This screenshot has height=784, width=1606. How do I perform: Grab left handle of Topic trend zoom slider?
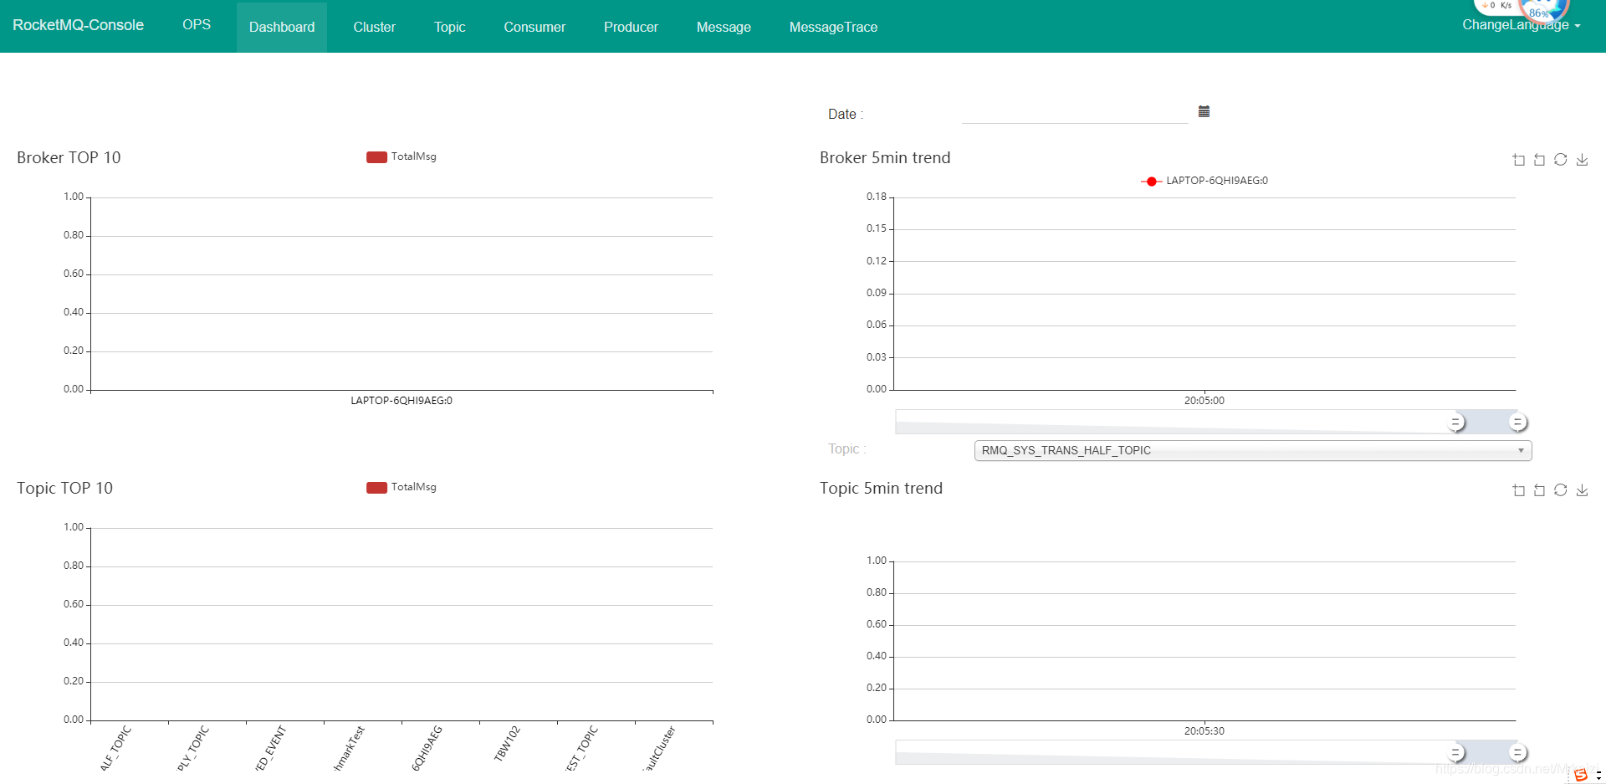pyautogui.click(x=1456, y=753)
